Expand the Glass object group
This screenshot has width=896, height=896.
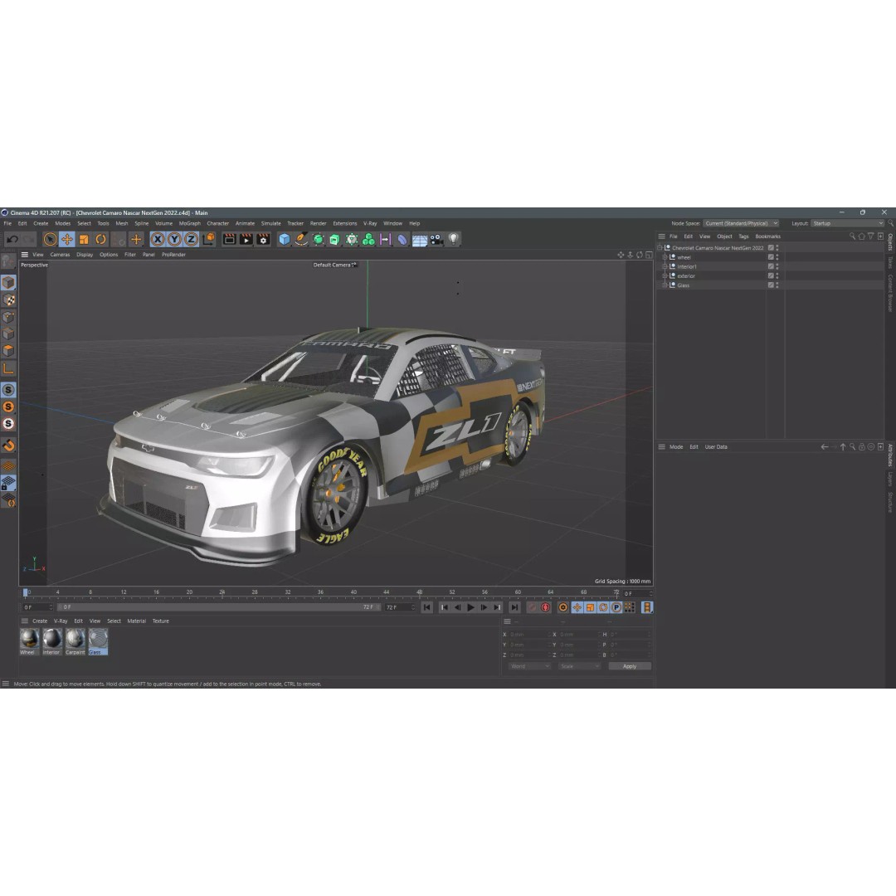click(x=665, y=285)
